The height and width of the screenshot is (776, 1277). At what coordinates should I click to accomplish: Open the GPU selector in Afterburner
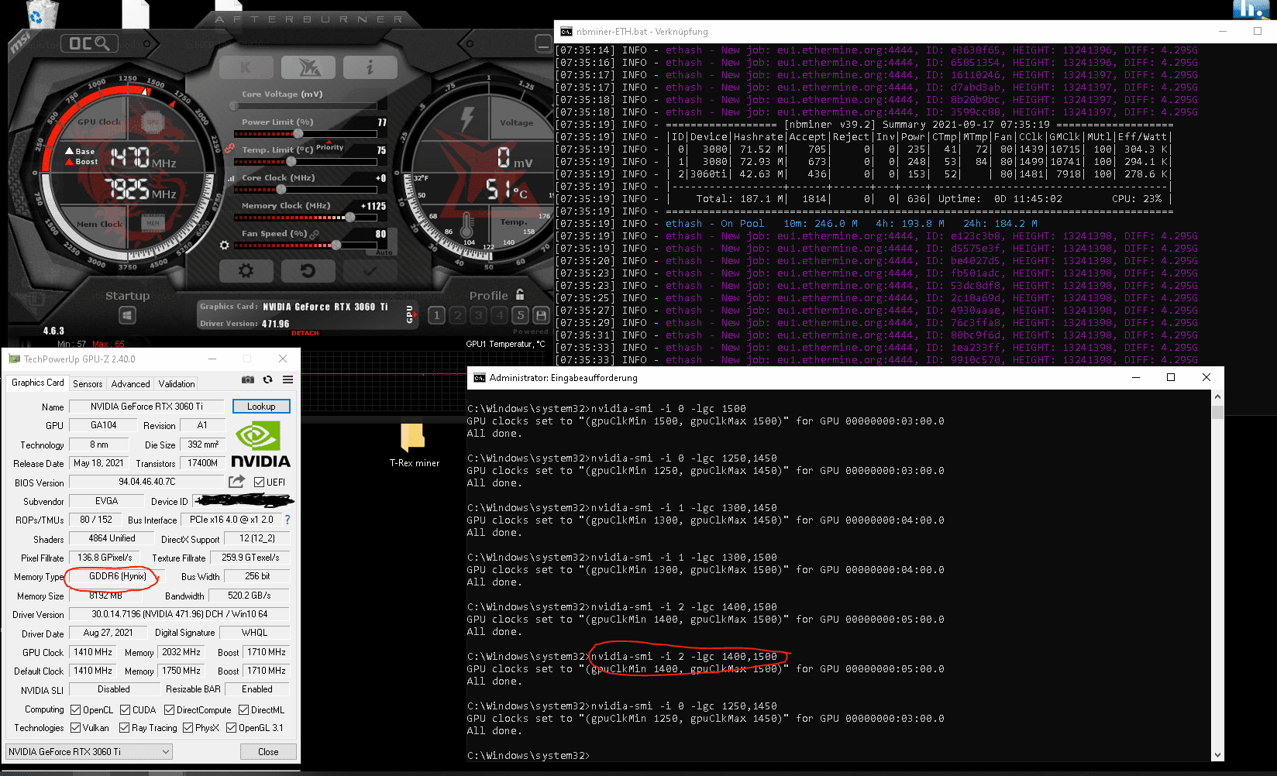(411, 314)
